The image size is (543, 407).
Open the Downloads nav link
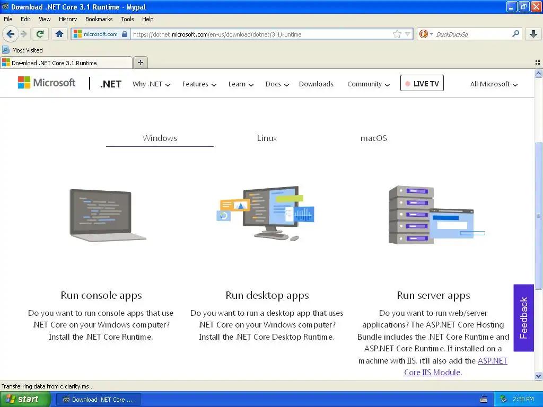316,84
